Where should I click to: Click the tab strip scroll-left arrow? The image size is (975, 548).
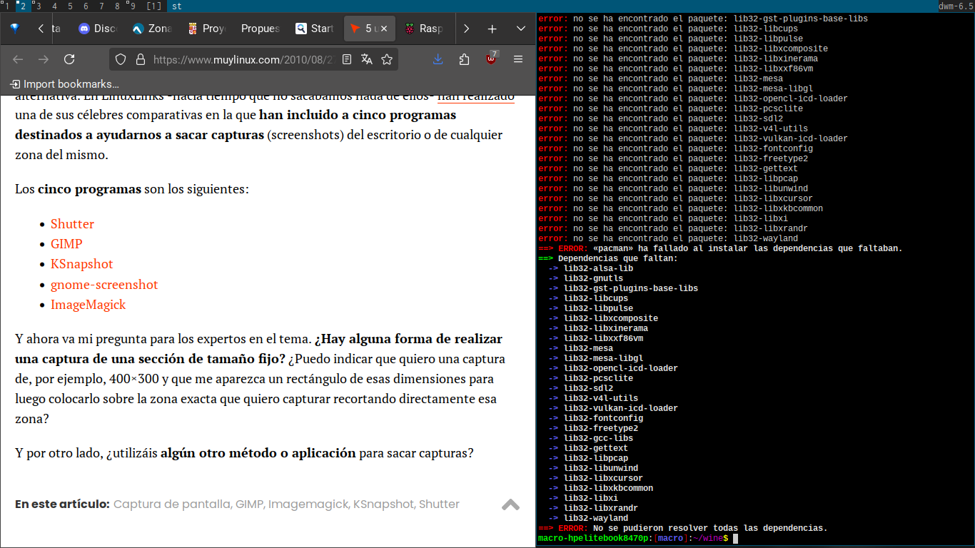(x=41, y=29)
